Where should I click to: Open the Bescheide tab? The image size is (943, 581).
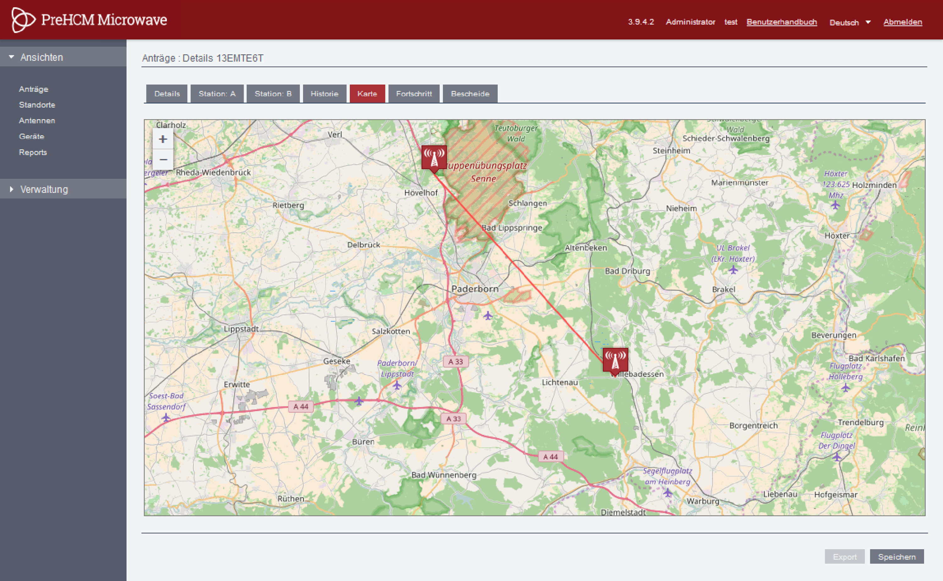[x=470, y=94]
